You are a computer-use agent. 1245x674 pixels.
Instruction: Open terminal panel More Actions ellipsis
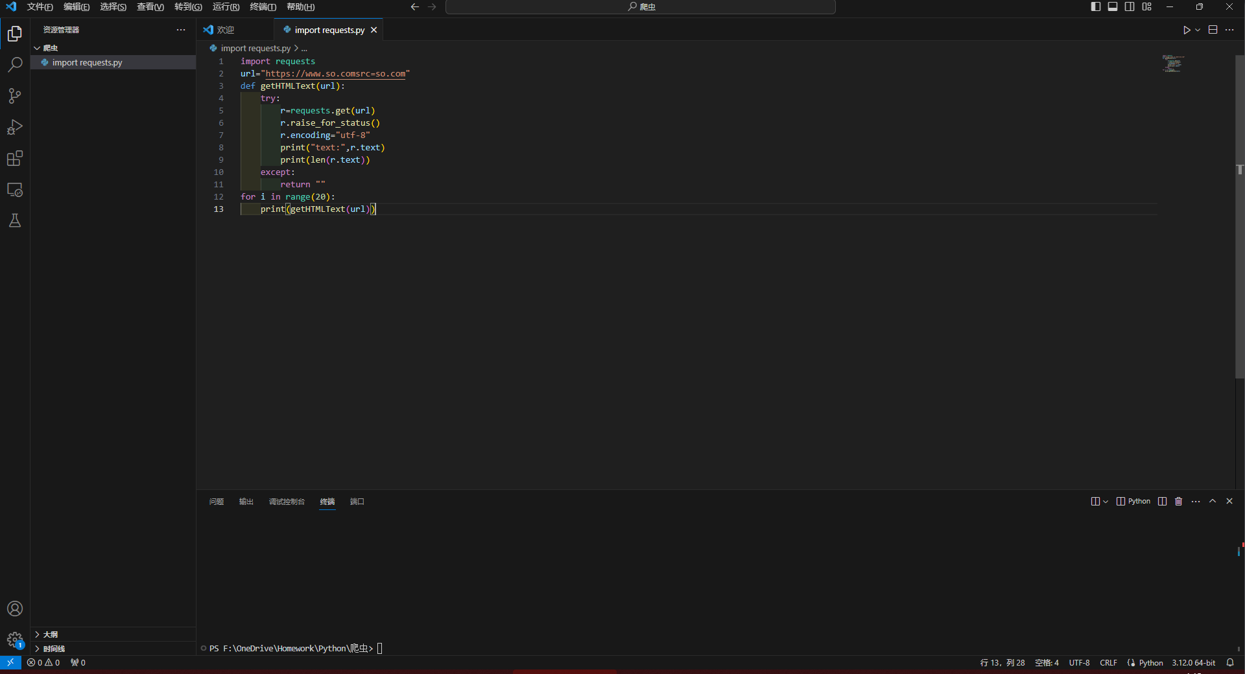[x=1196, y=501]
